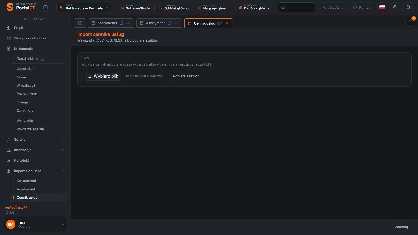Switch language via Polish flag
418x235 pixels.
pyautogui.click(x=382, y=7)
